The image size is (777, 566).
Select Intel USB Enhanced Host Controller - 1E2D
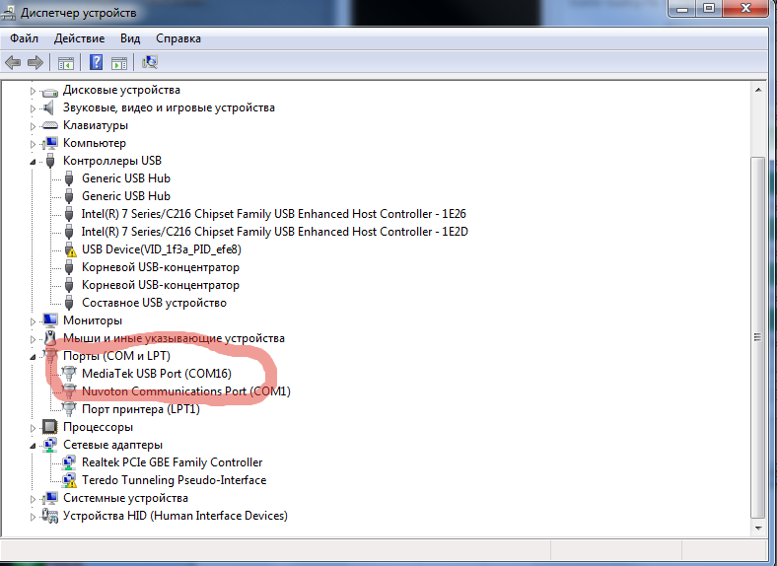tap(274, 232)
